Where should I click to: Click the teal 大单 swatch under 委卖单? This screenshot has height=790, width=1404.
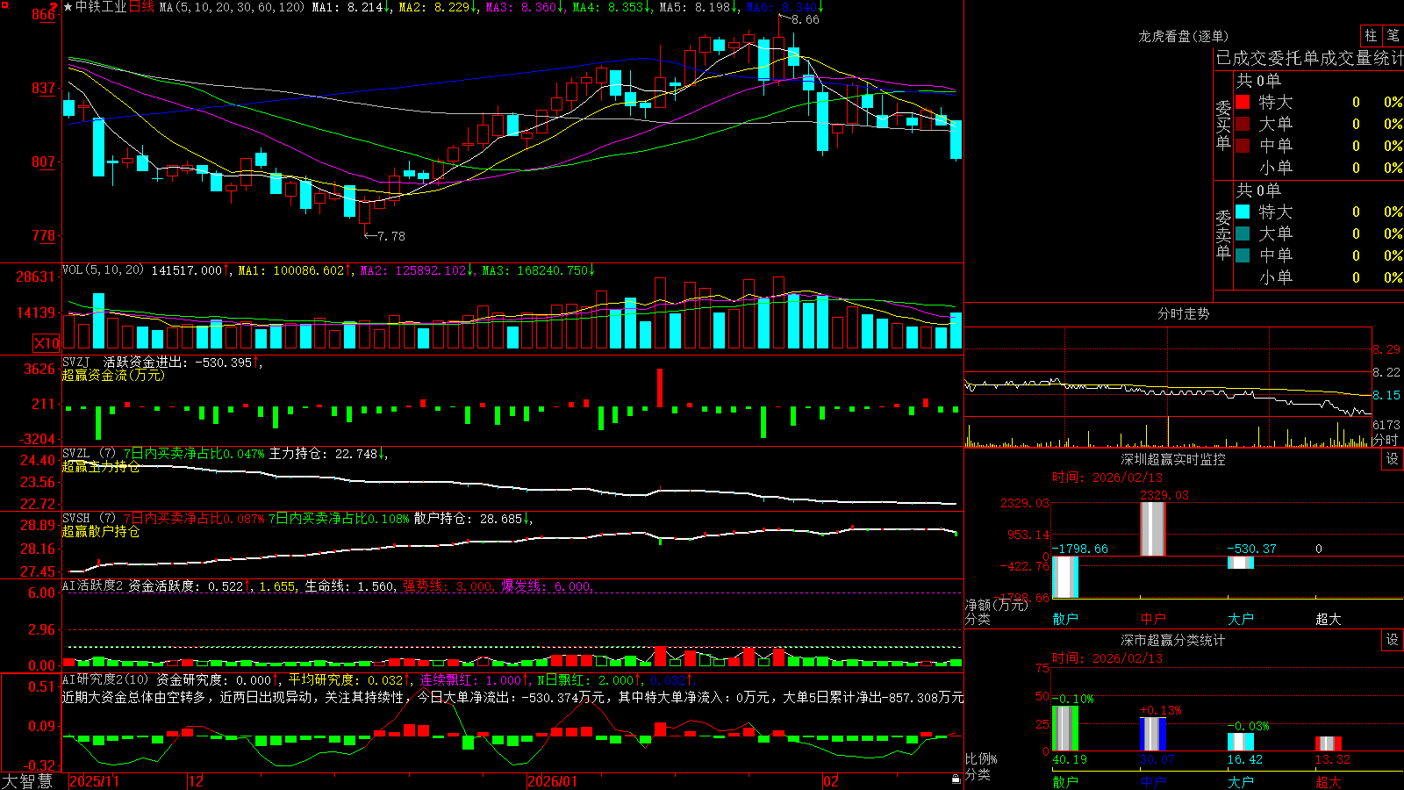[x=1243, y=233]
